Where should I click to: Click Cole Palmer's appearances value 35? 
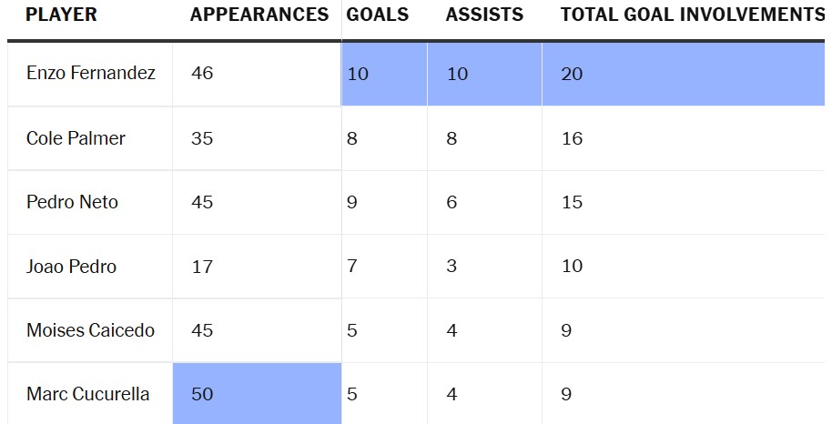(203, 138)
